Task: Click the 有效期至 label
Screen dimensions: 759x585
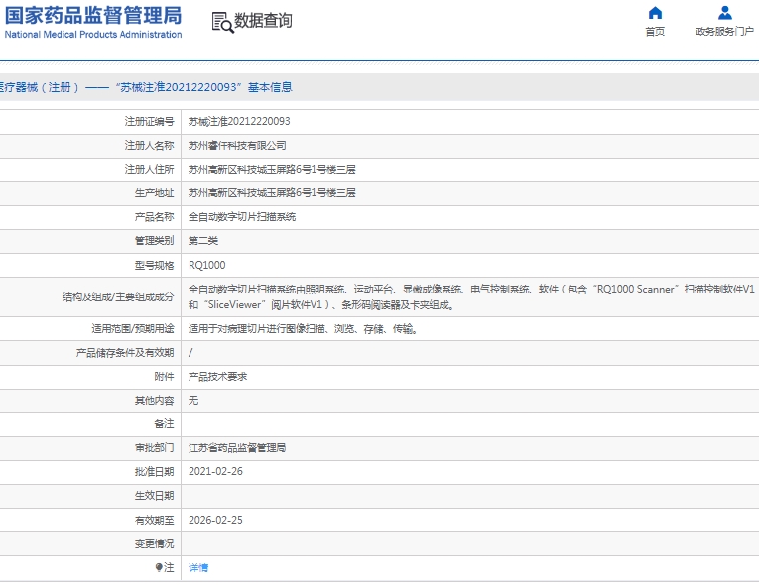Action: pos(154,521)
